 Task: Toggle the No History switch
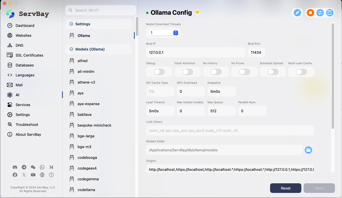(x=216, y=72)
